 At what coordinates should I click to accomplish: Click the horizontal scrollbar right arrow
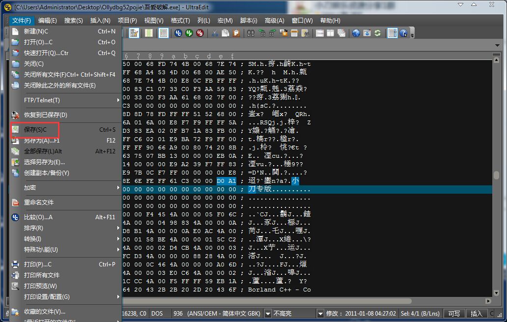tap(488, 301)
